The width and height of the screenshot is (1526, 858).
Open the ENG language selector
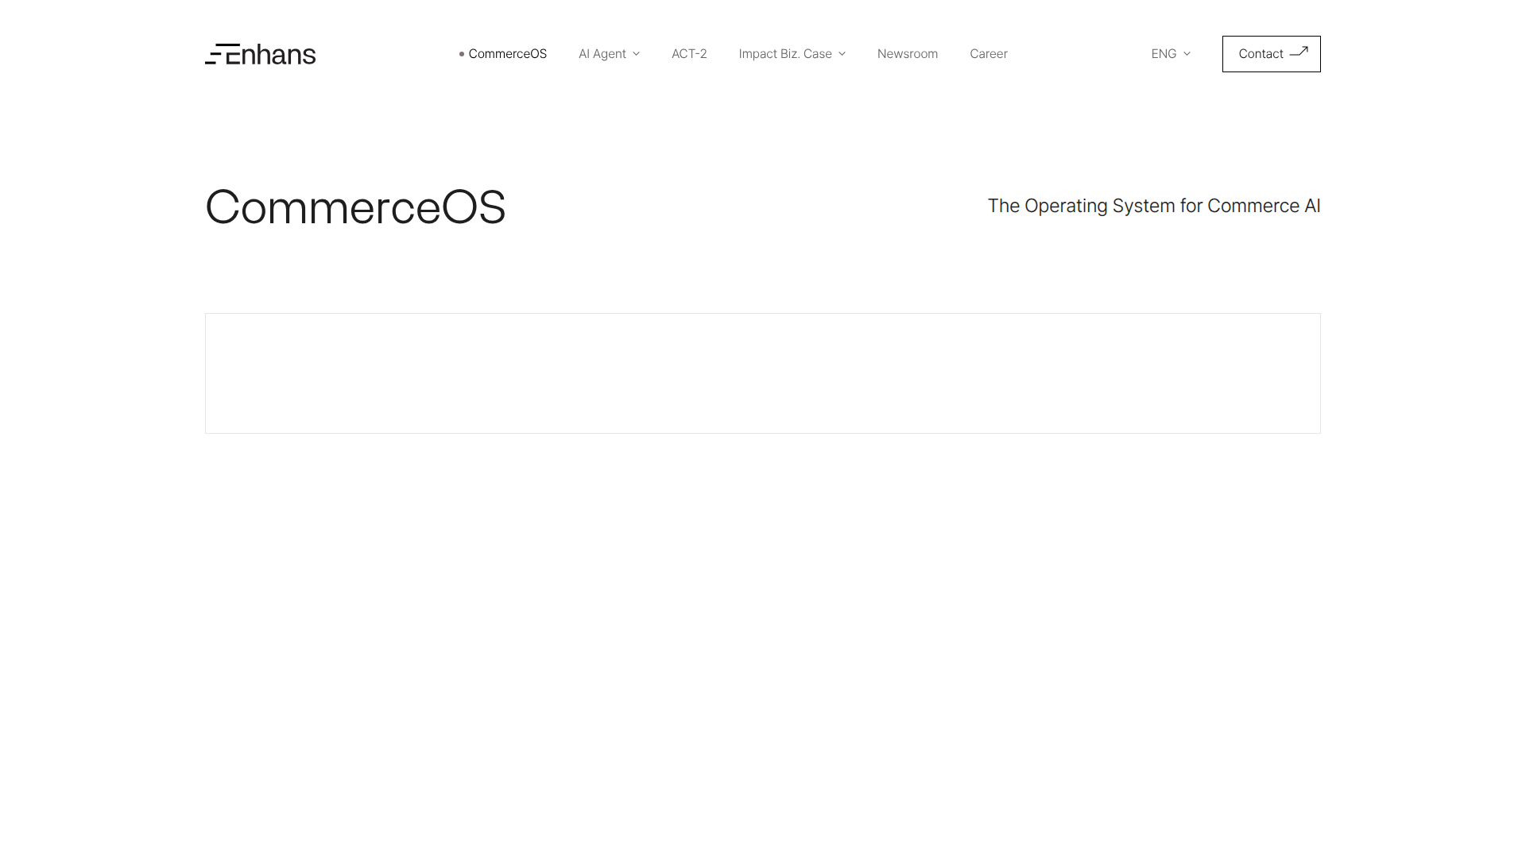[x=1164, y=54]
